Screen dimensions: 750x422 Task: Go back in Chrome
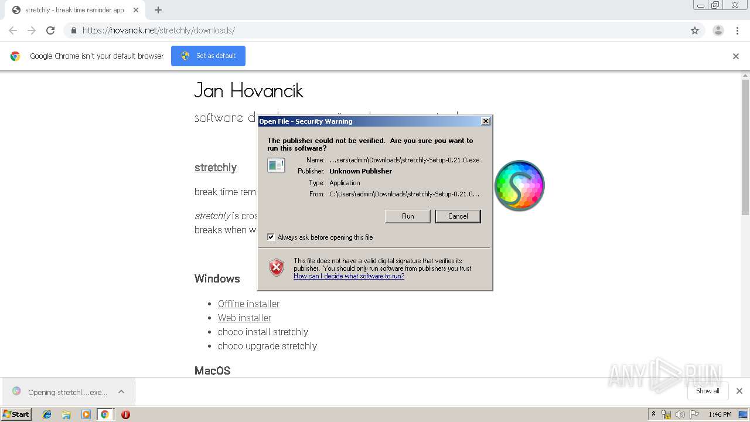click(x=13, y=30)
